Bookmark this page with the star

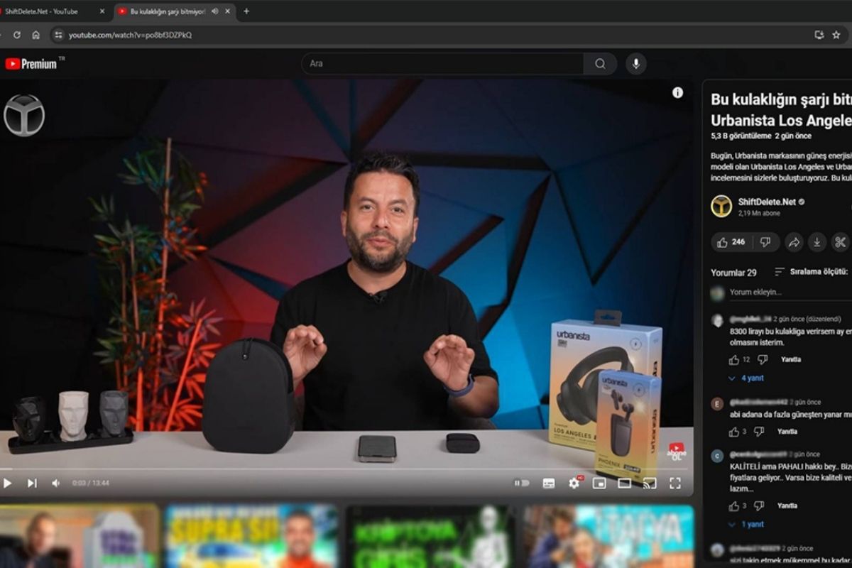[836, 34]
